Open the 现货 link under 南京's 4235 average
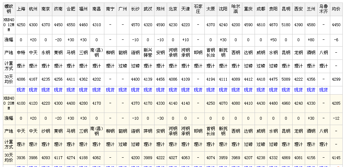The width and height of the screenshot is (346, 167). pyautogui.click(x=46, y=90)
